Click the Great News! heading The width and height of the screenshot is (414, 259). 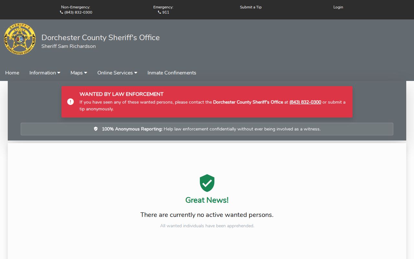(207, 200)
